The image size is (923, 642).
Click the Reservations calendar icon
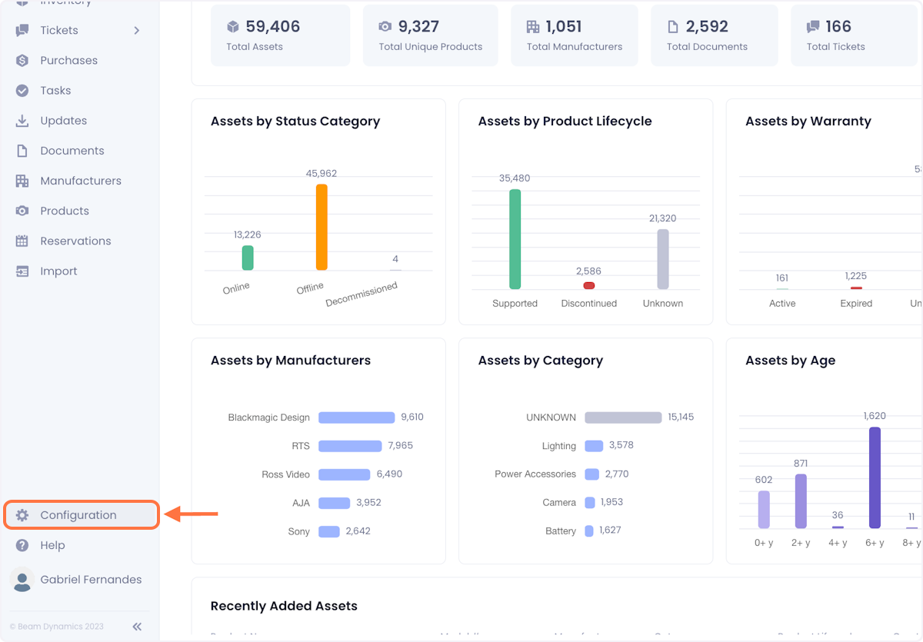tap(22, 241)
